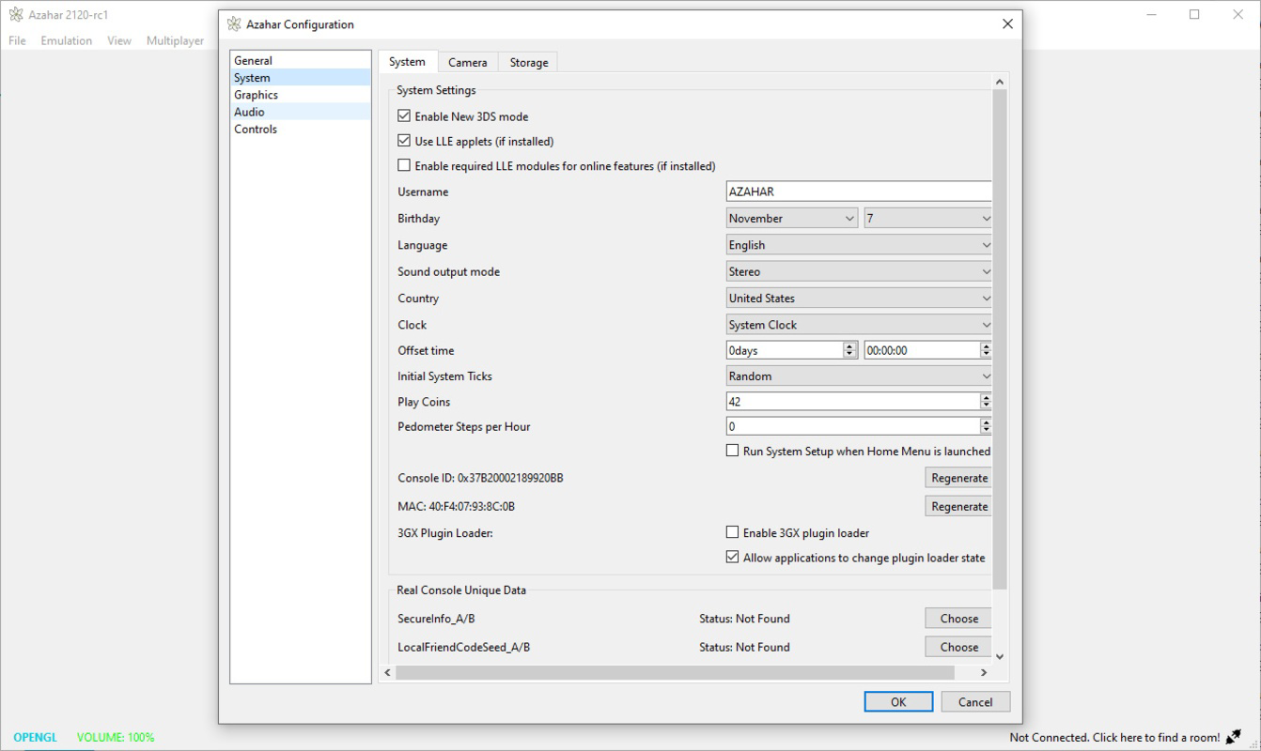The image size is (1261, 751).
Task: Enable the 3GX plugin loader
Action: [732, 532]
